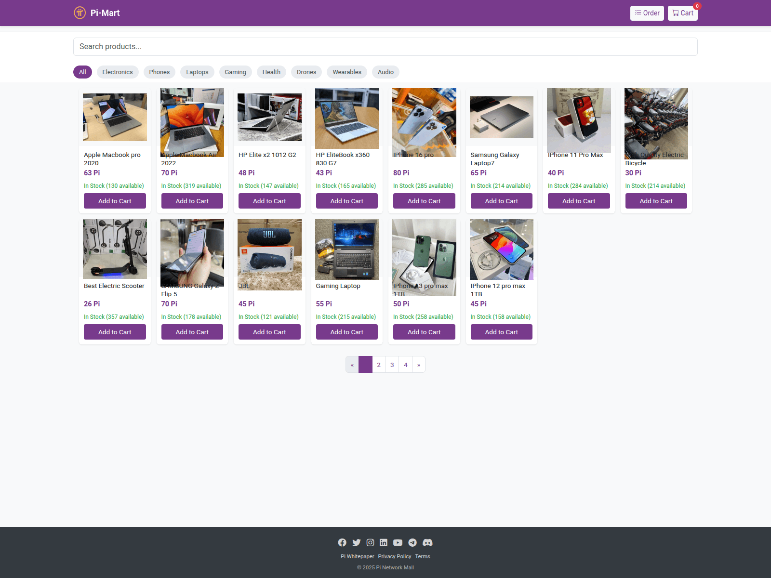Add Gaming Laptop to cart

(347, 332)
